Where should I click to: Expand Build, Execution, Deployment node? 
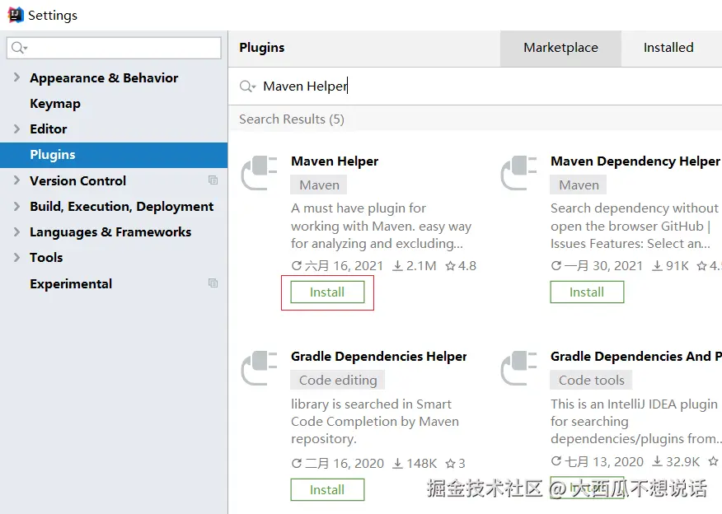[x=16, y=206]
